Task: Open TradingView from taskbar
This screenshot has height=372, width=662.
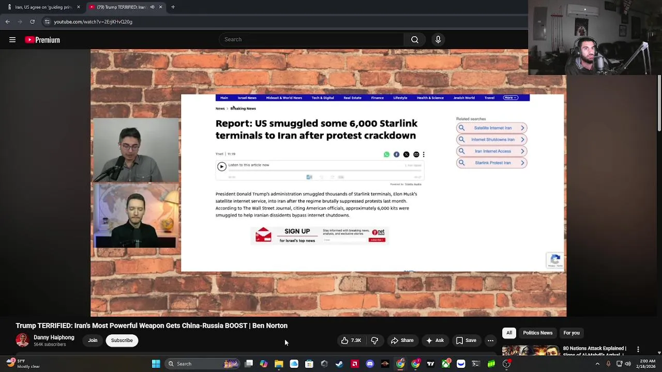Action: (x=430, y=364)
